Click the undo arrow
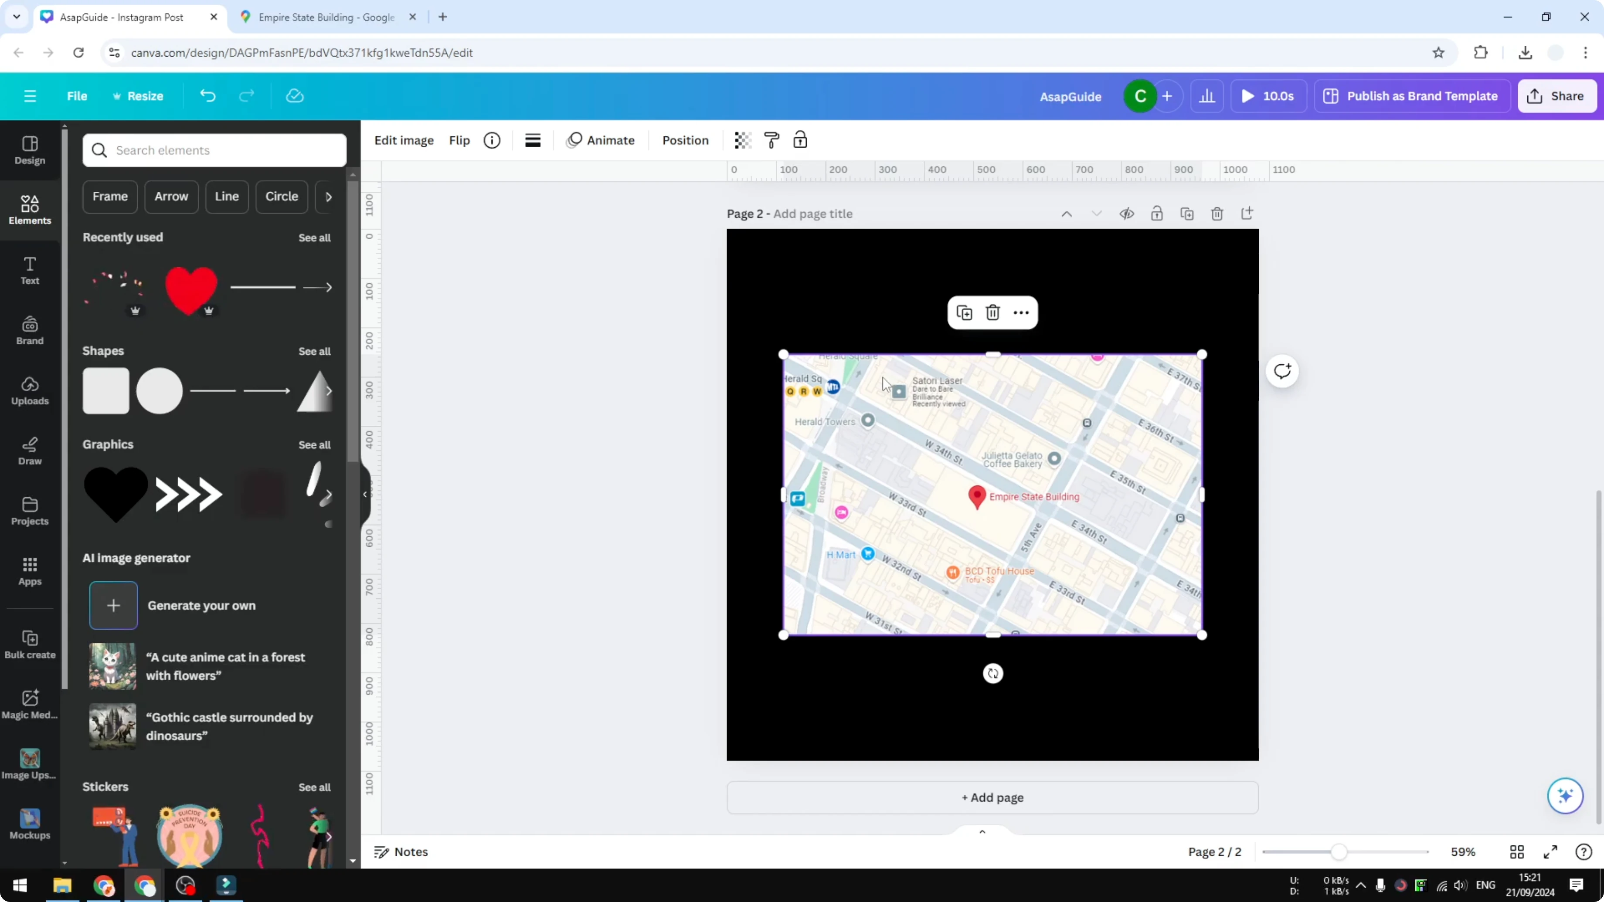This screenshot has width=1604, height=902. point(207,96)
